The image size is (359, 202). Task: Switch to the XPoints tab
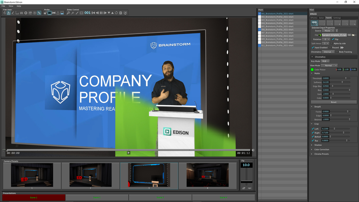click(x=314, y=18)
